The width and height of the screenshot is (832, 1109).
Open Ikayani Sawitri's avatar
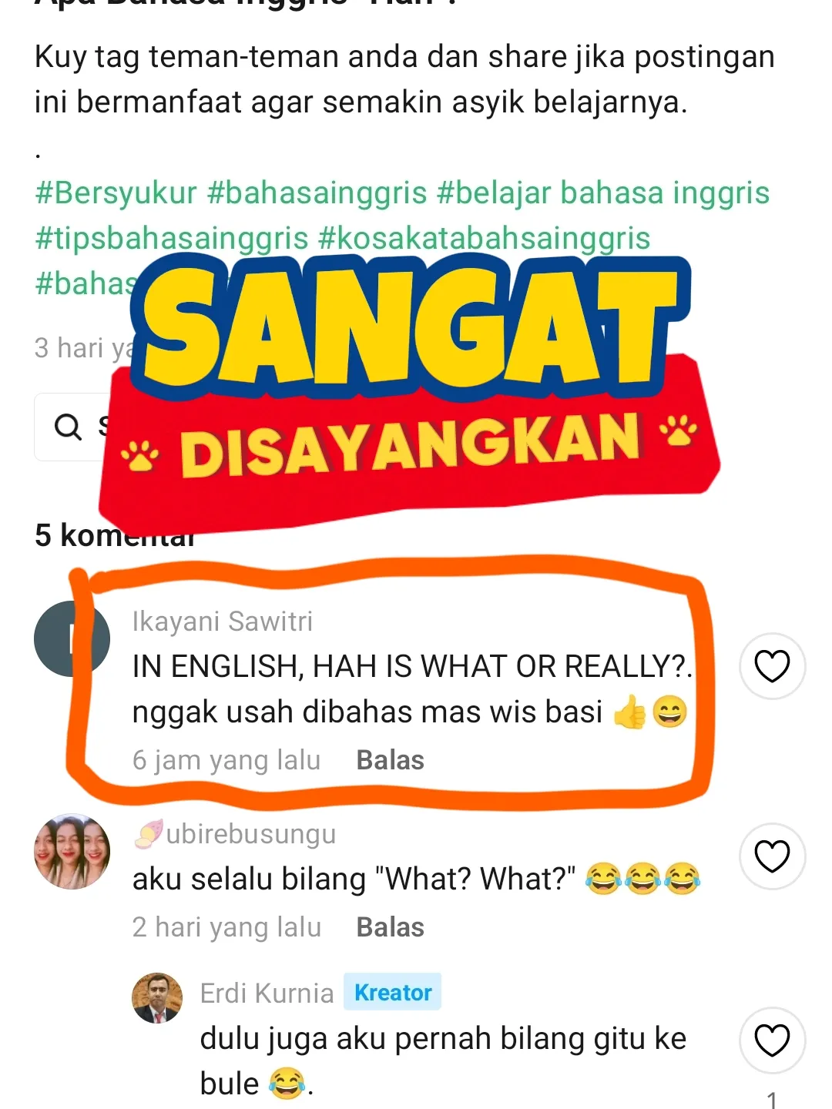tap(72, 639)
